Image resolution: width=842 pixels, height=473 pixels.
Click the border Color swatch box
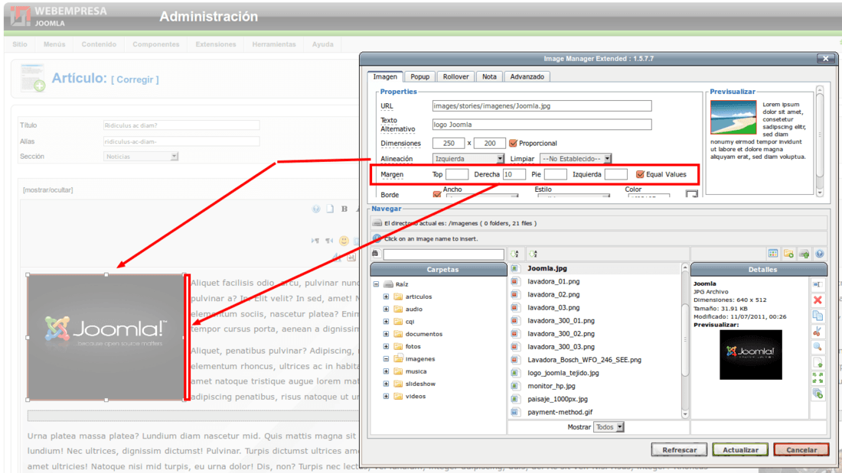(692, 194)
